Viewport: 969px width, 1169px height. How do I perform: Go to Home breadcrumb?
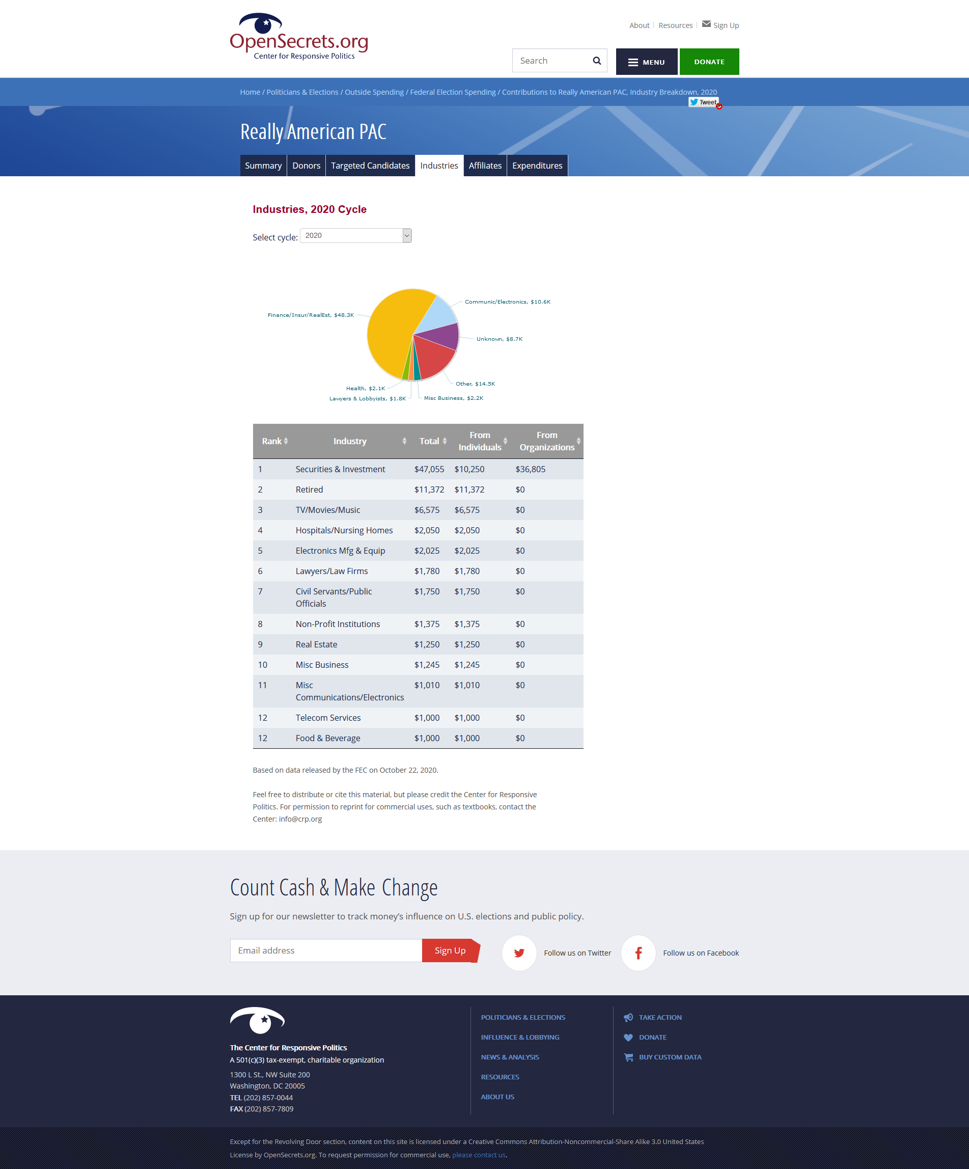pyautogui.click(x=250, y=92)
